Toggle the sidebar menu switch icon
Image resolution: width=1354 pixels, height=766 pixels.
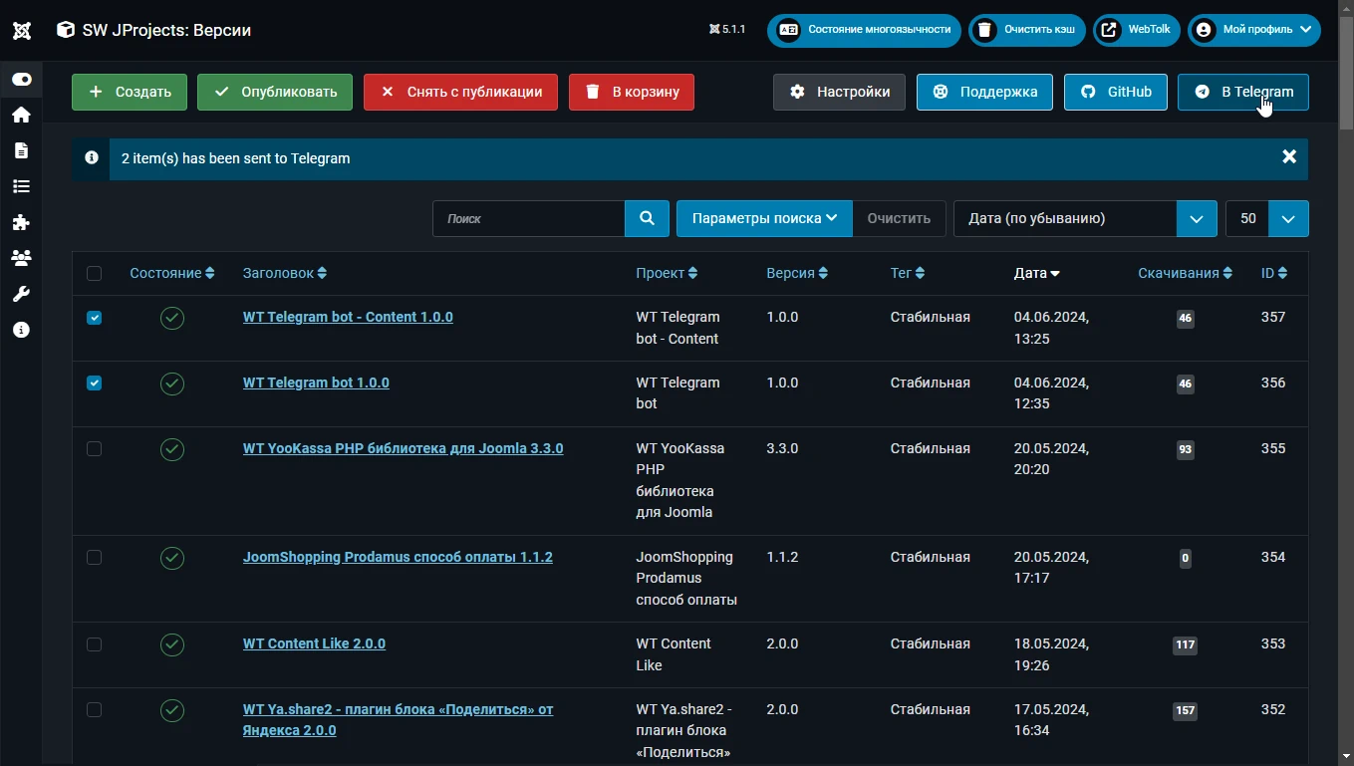(21, 80)
